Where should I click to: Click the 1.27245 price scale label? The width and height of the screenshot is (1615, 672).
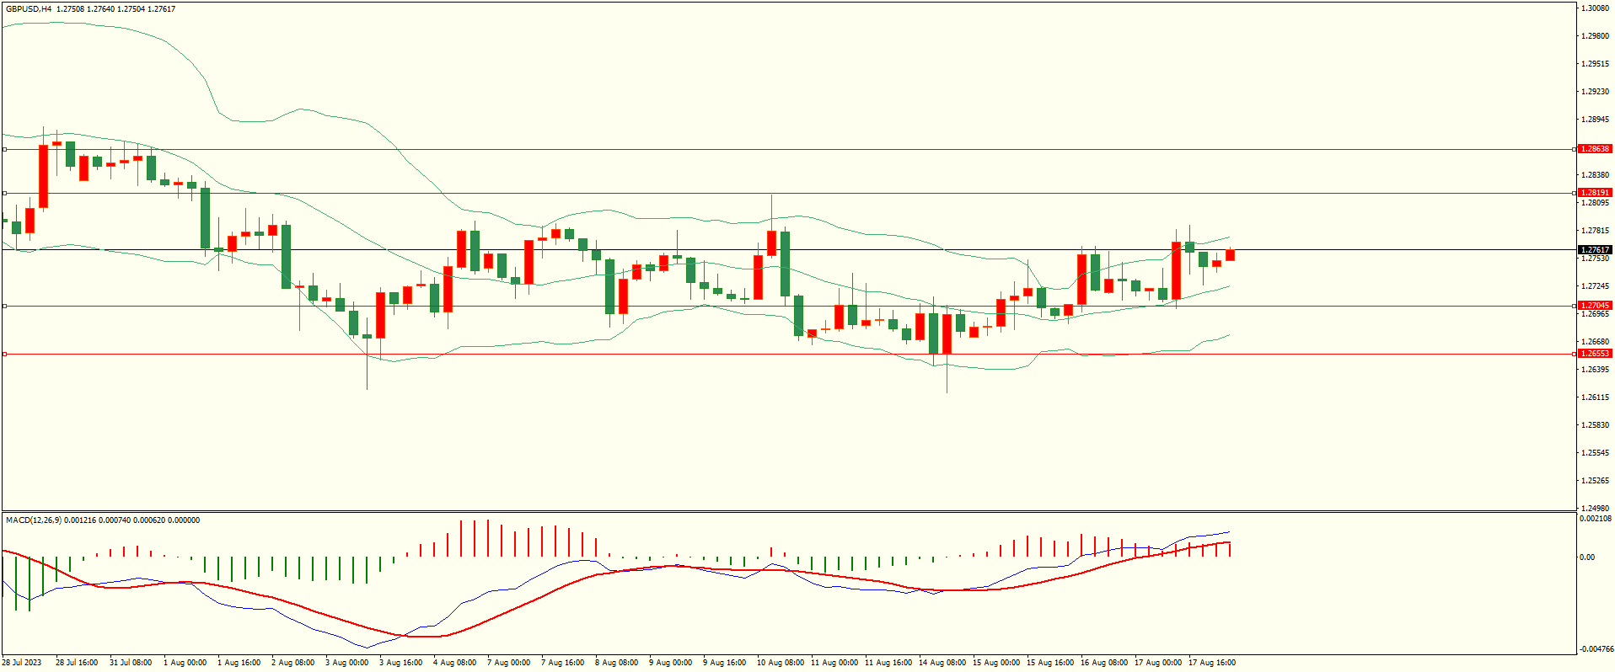[x=1596, y=286]
